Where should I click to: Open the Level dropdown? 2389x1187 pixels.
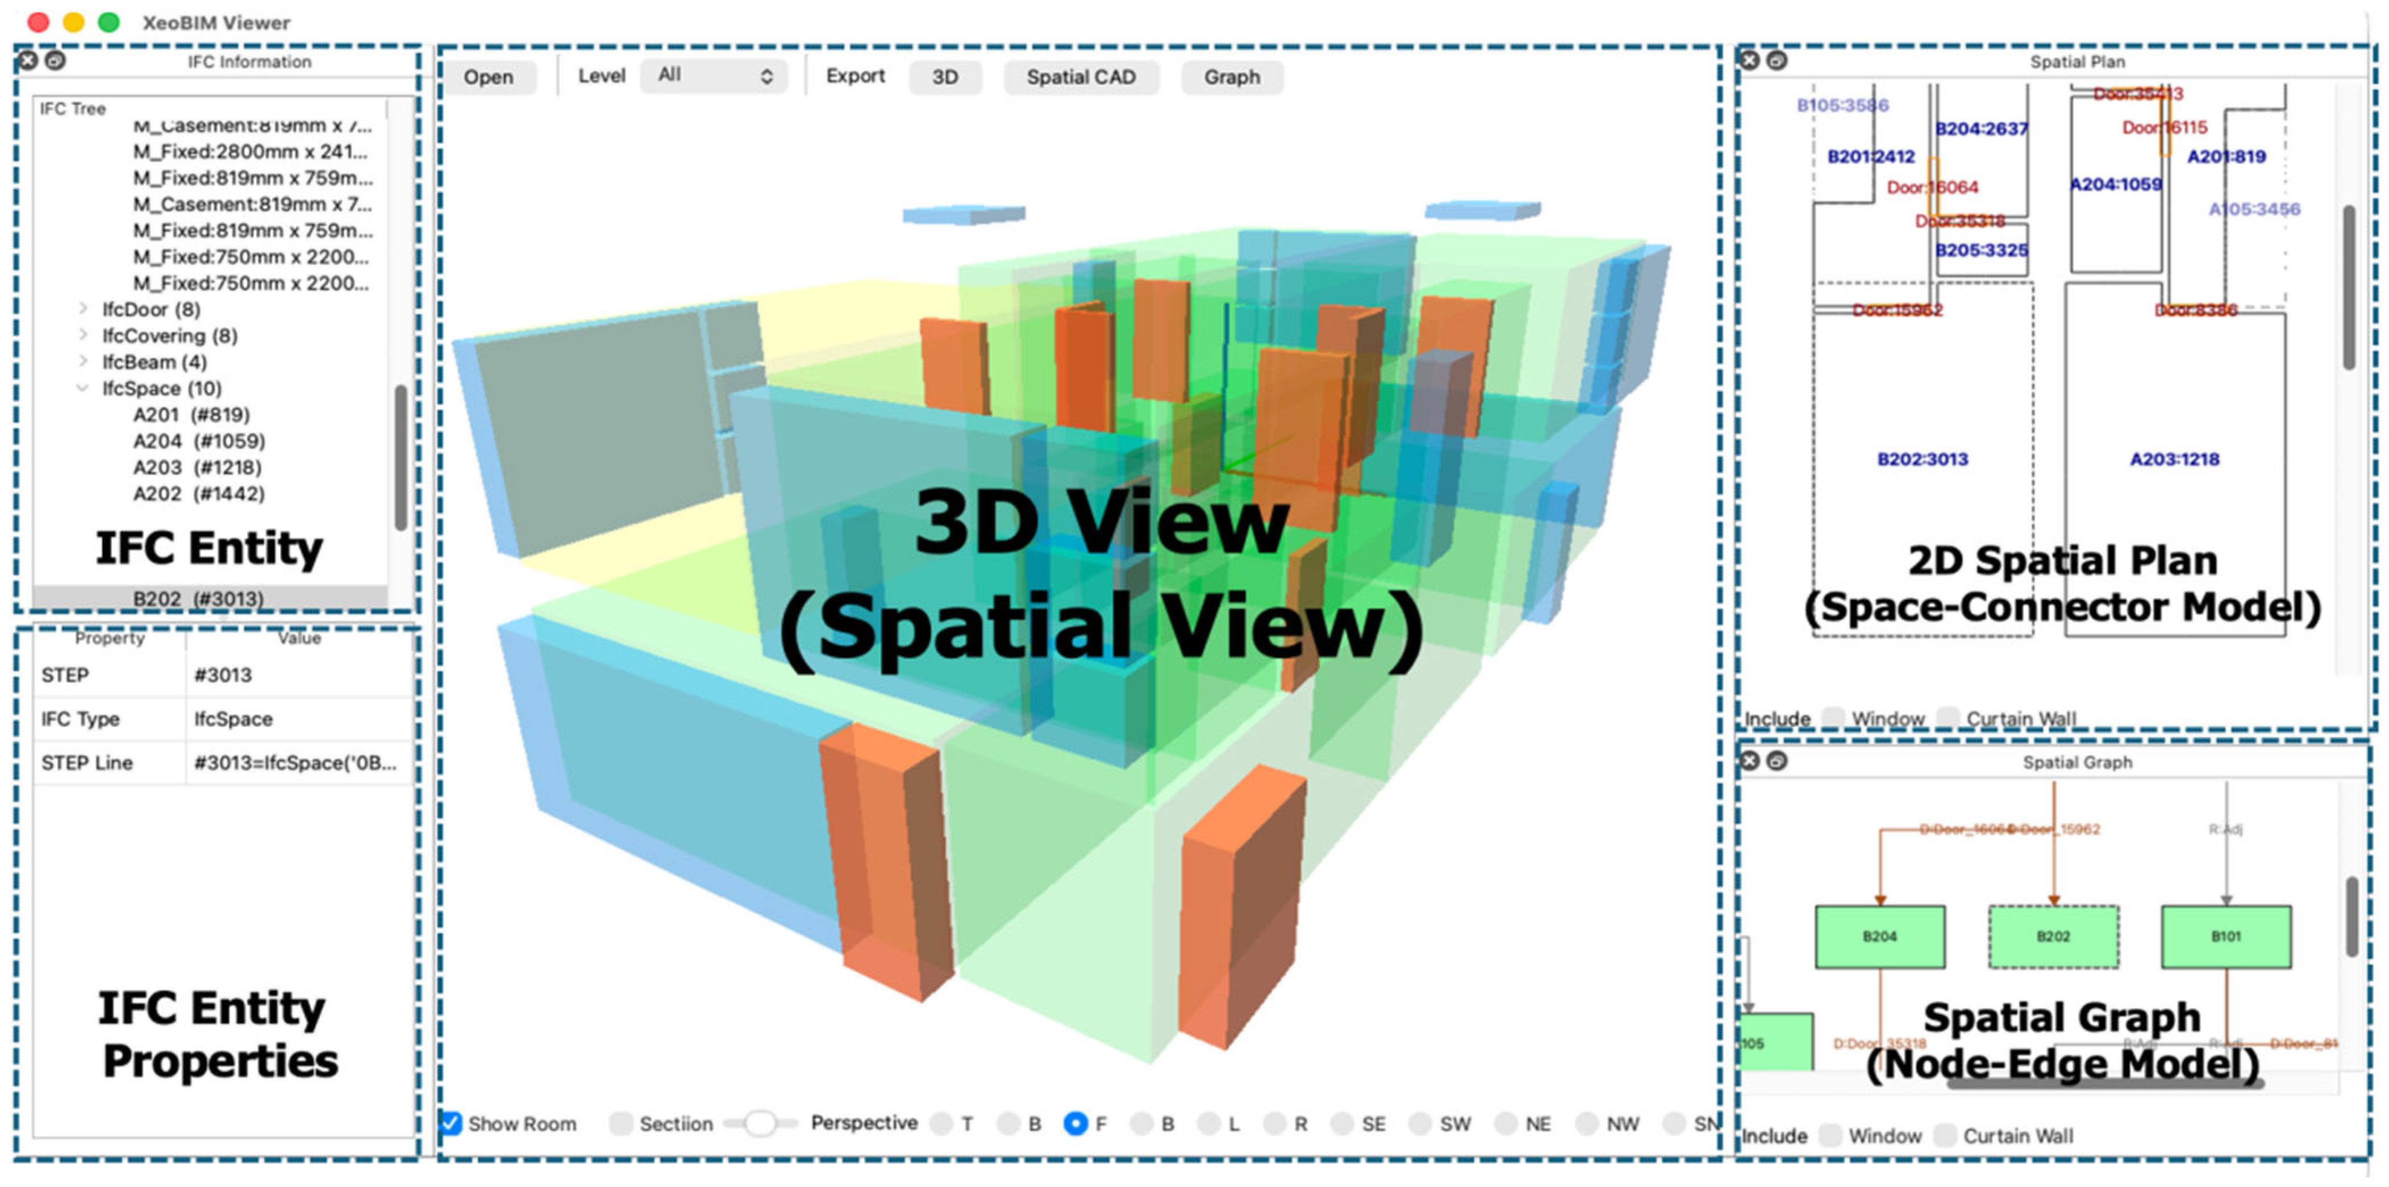tap(713, 75)
